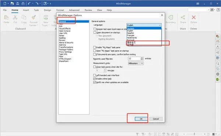Click the Save disk icon in title bar

(x=17, y=3)
